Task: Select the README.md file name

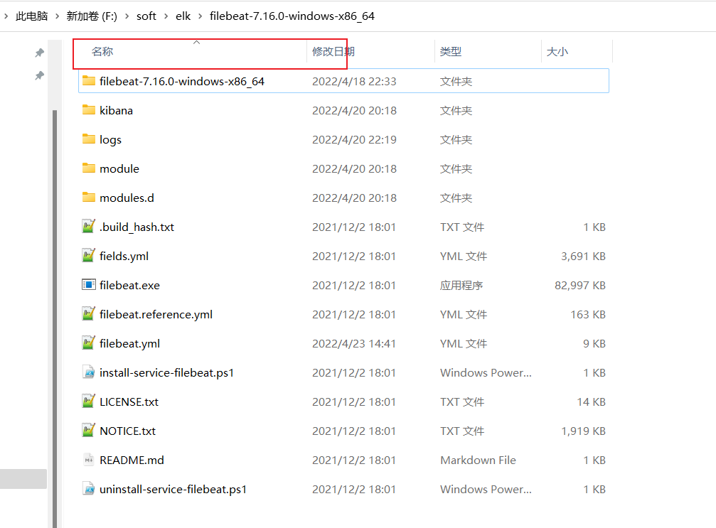Action: tap(132, 460)
